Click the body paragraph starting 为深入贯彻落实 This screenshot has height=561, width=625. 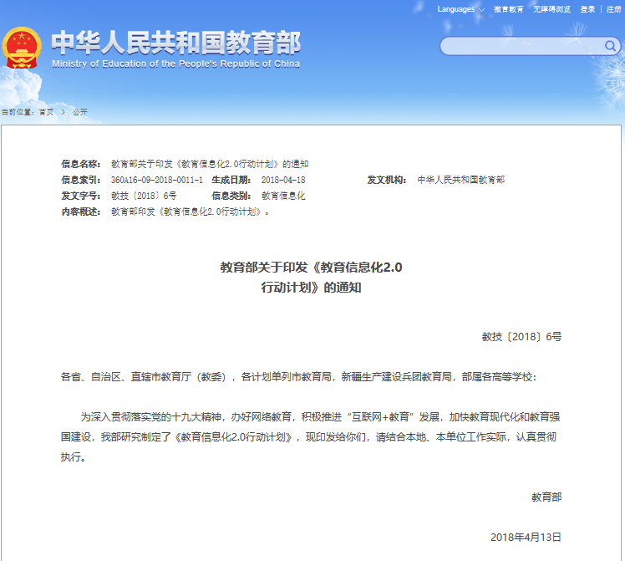[311, 437]
